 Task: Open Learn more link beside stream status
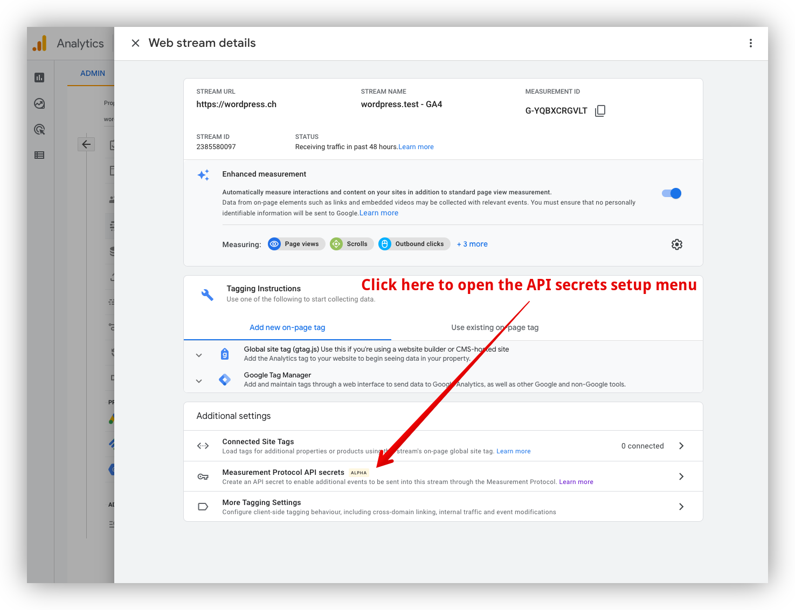click(x=416, y=147)
